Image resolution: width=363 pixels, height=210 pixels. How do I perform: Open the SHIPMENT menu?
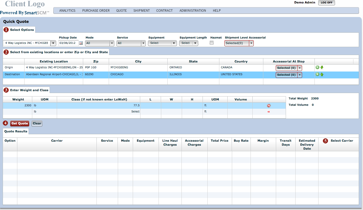142,11
